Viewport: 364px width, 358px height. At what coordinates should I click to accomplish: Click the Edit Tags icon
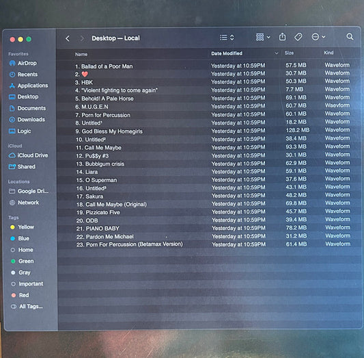(298, 37)
